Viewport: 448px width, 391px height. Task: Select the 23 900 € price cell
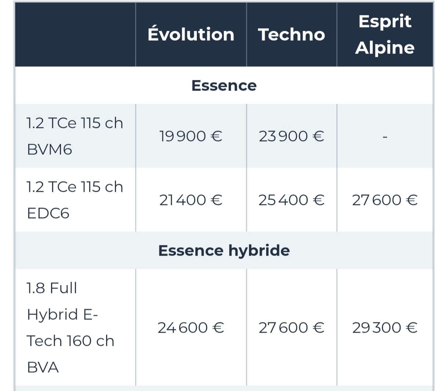point(292,136)
